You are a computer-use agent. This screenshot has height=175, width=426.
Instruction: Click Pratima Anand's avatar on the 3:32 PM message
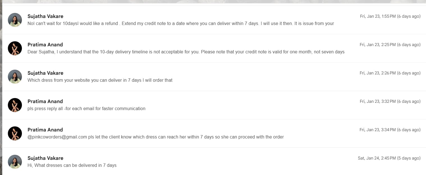15,105
